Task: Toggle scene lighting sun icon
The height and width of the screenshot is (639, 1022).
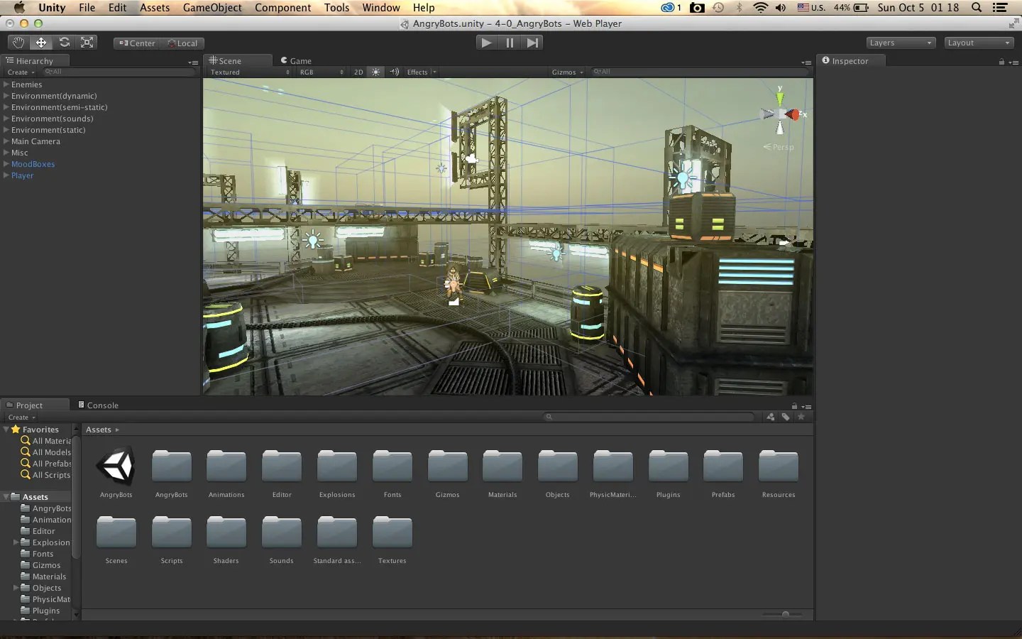Action: 375,72
